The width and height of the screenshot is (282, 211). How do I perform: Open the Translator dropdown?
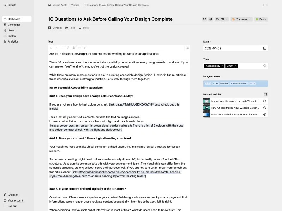point(241,19)
